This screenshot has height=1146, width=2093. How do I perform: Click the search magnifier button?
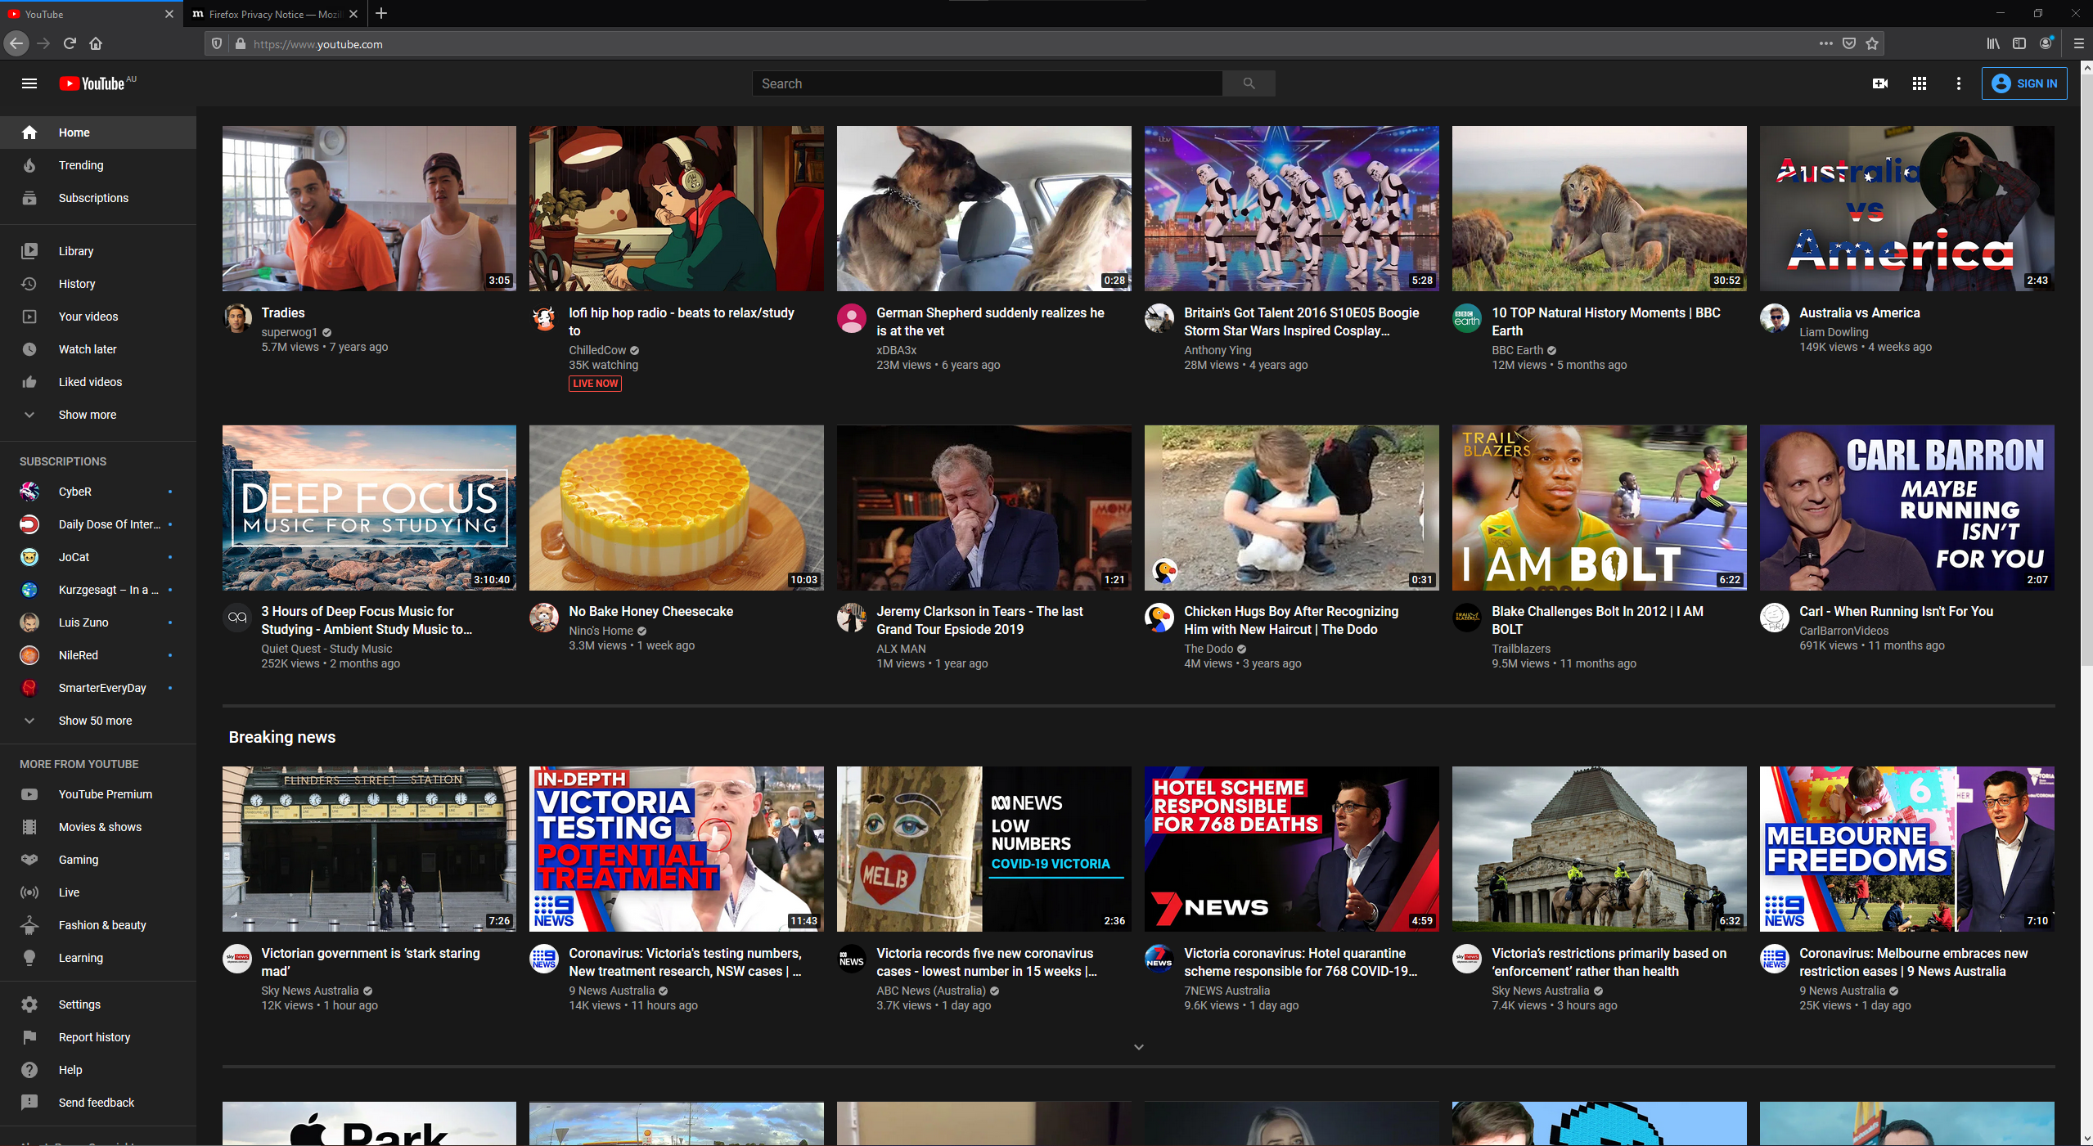pyautogui.click(x=1249, y=83)
